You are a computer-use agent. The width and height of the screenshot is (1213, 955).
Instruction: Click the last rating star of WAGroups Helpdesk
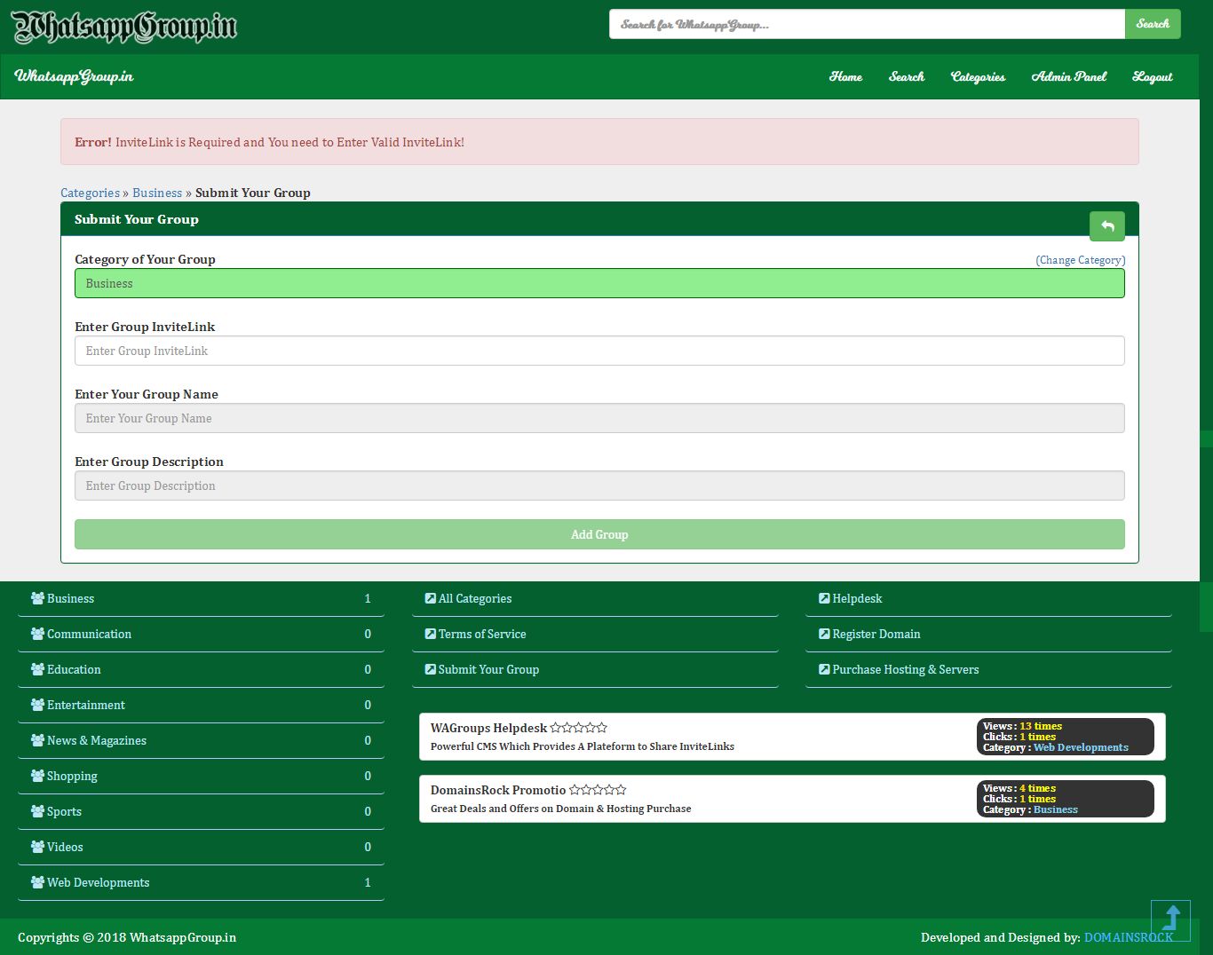coord(602,728)
